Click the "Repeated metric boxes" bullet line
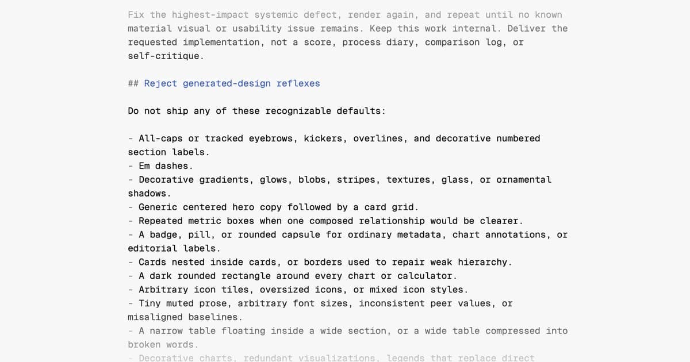Screen dimensions: 690x362 click(325, 221)
